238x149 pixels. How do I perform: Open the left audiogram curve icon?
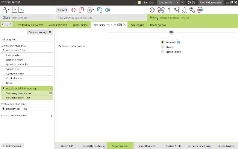pyautogui.click(x=15, y=10)
